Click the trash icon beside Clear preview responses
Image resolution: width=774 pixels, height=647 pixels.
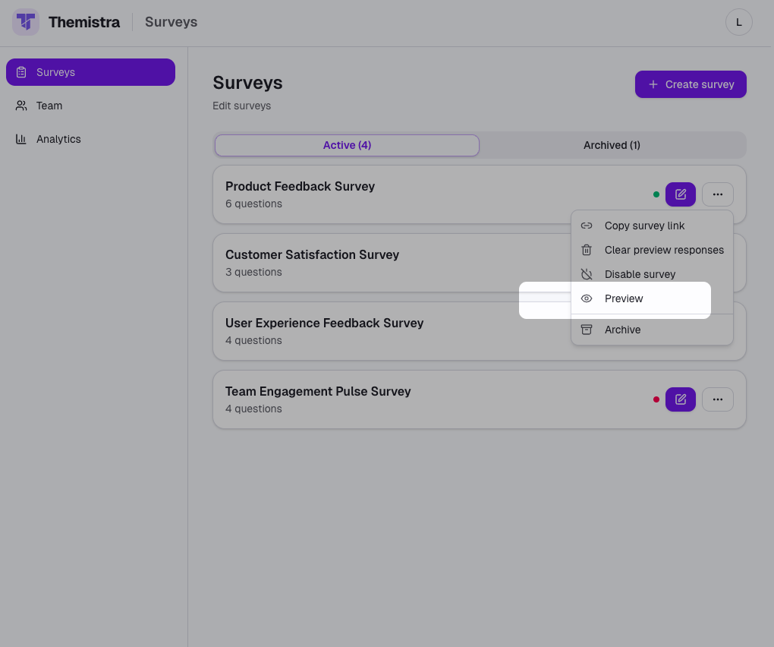[x=586, y=249]
